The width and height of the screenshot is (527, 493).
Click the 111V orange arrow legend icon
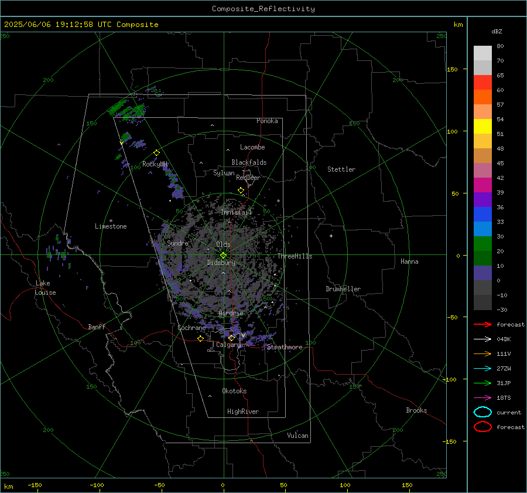click(482, 353)
